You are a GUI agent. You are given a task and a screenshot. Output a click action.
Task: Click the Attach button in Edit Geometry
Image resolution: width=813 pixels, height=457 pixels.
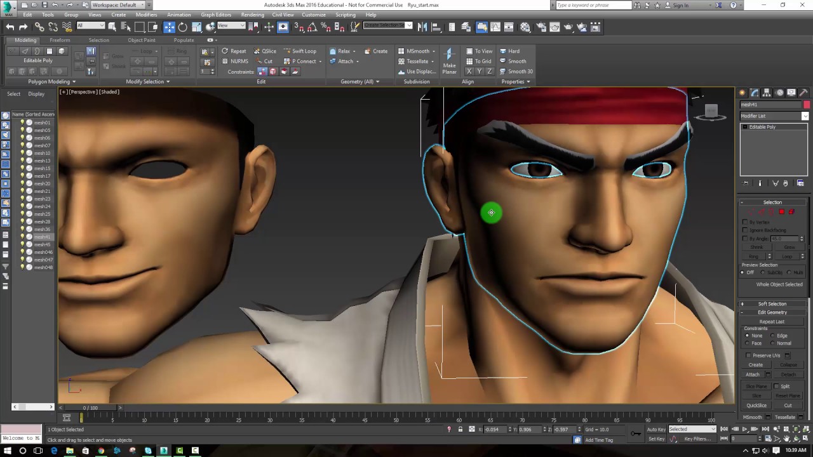tap(752, 374)
